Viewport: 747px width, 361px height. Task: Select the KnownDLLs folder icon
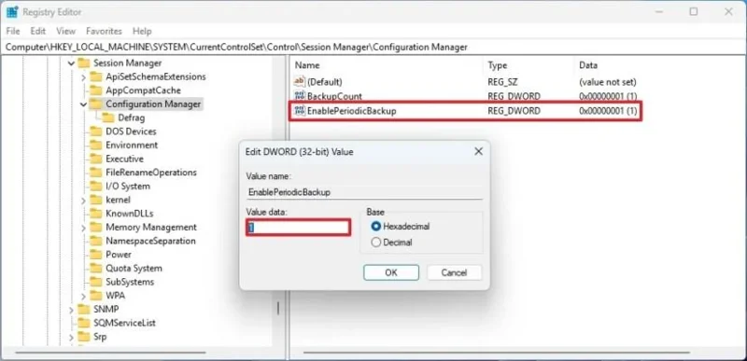point(96,214)
